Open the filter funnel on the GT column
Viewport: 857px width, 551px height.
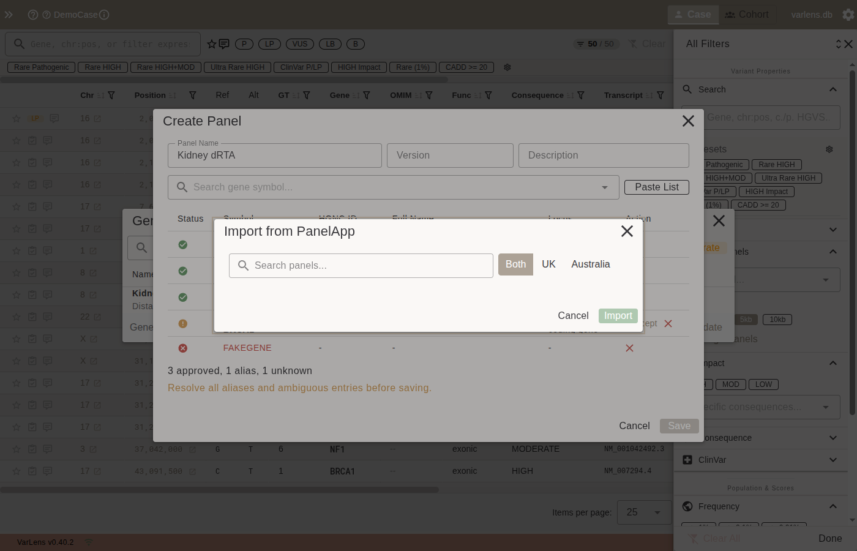[307, 95]
